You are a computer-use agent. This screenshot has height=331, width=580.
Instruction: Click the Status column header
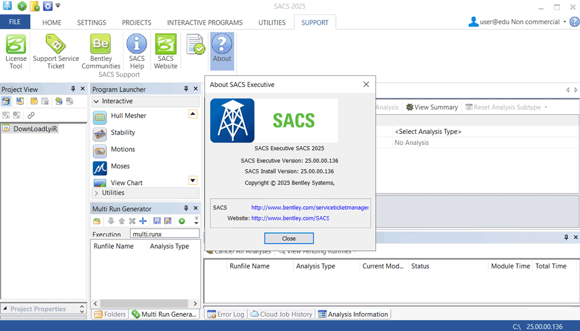coord(420,266)
